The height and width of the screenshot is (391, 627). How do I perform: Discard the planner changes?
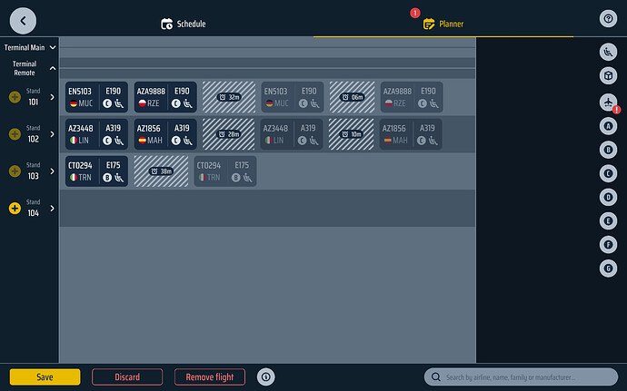click(x=127, y=377)
